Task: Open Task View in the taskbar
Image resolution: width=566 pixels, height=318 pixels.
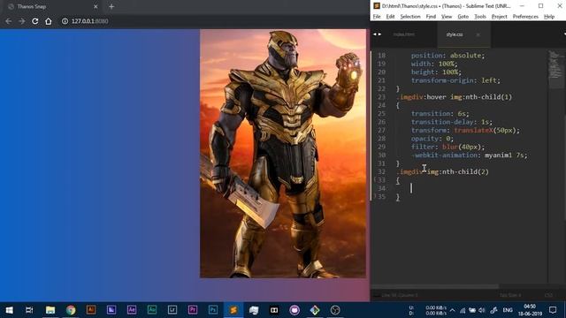Action: click(x=29, y=310)
